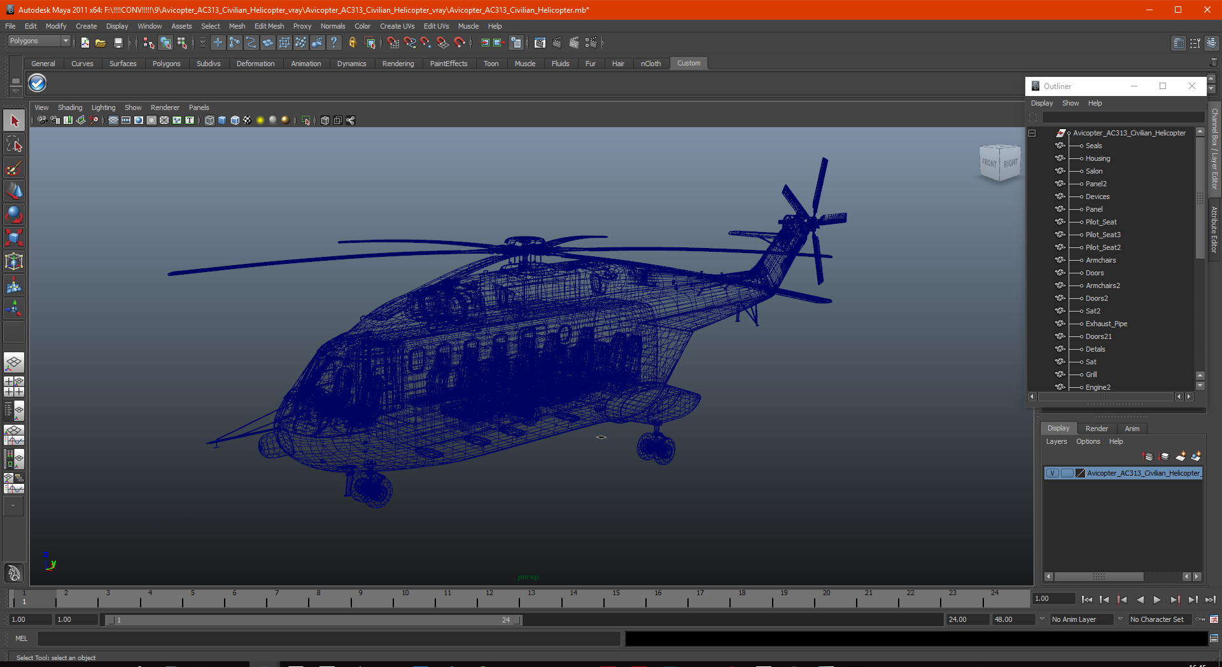
Task: Play animation forwards
Action: point(1157,600)
